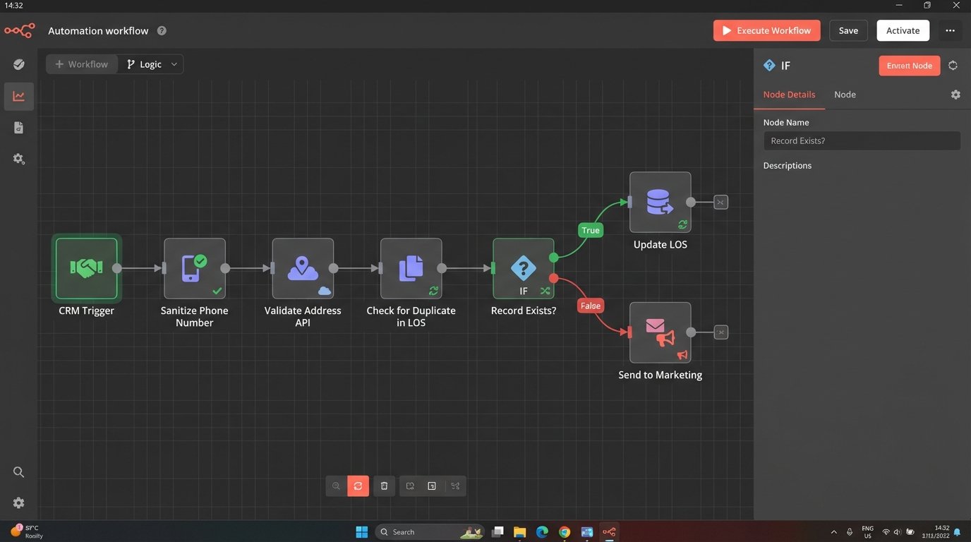
Task: Click the Node Name input field
Action: pyautogui.click(x=861, y=140)
